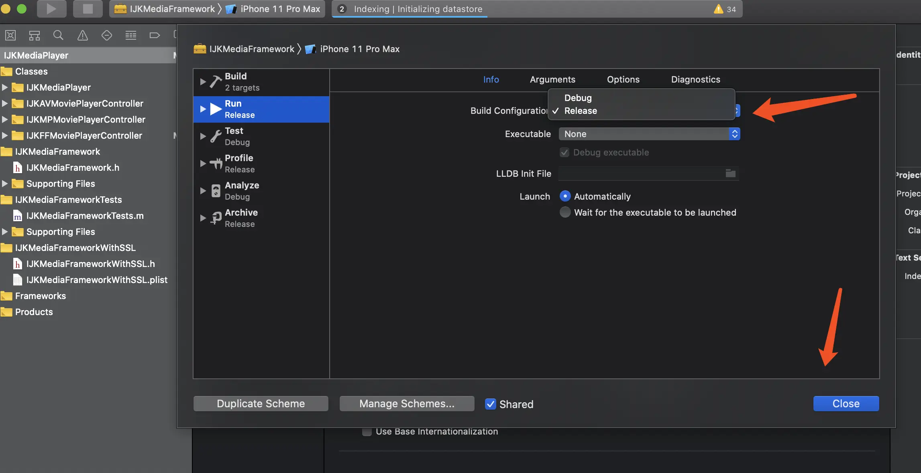The image size is (921, 473).
Task: Click the Run play button in toolbar
Action: pos(51,9)
